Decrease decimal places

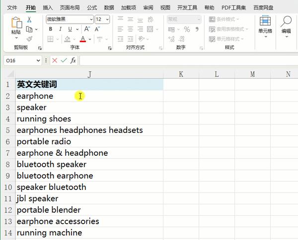(181, 39)
